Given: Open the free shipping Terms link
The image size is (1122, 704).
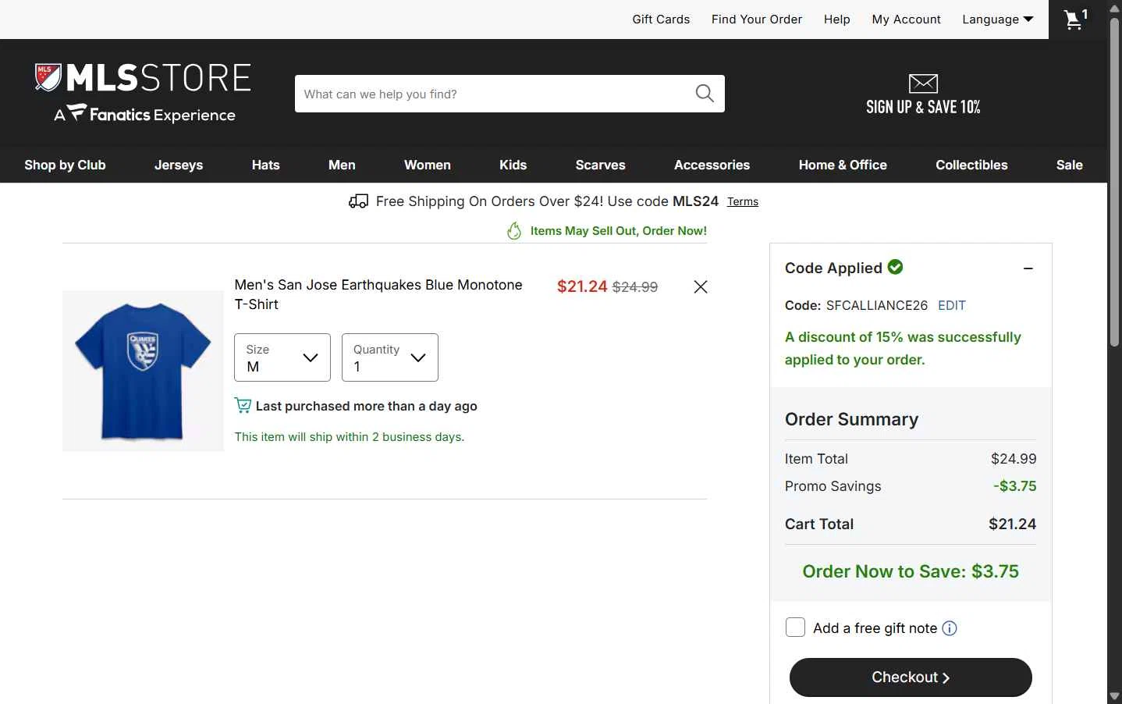Looking at the screenshot, I should (x=743, y=201).
